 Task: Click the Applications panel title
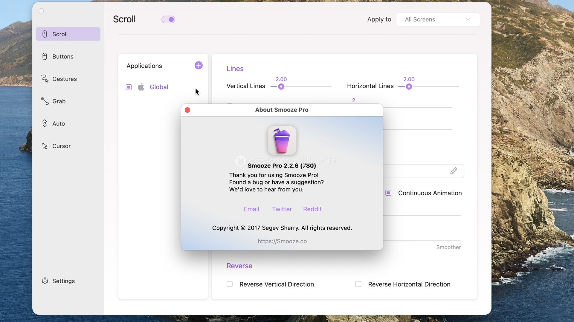[144, 66]
